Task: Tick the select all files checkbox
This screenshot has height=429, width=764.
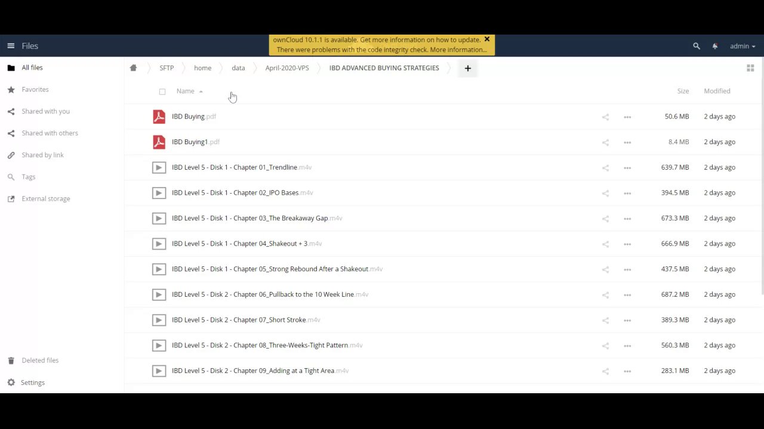Action: click(162, 92)
